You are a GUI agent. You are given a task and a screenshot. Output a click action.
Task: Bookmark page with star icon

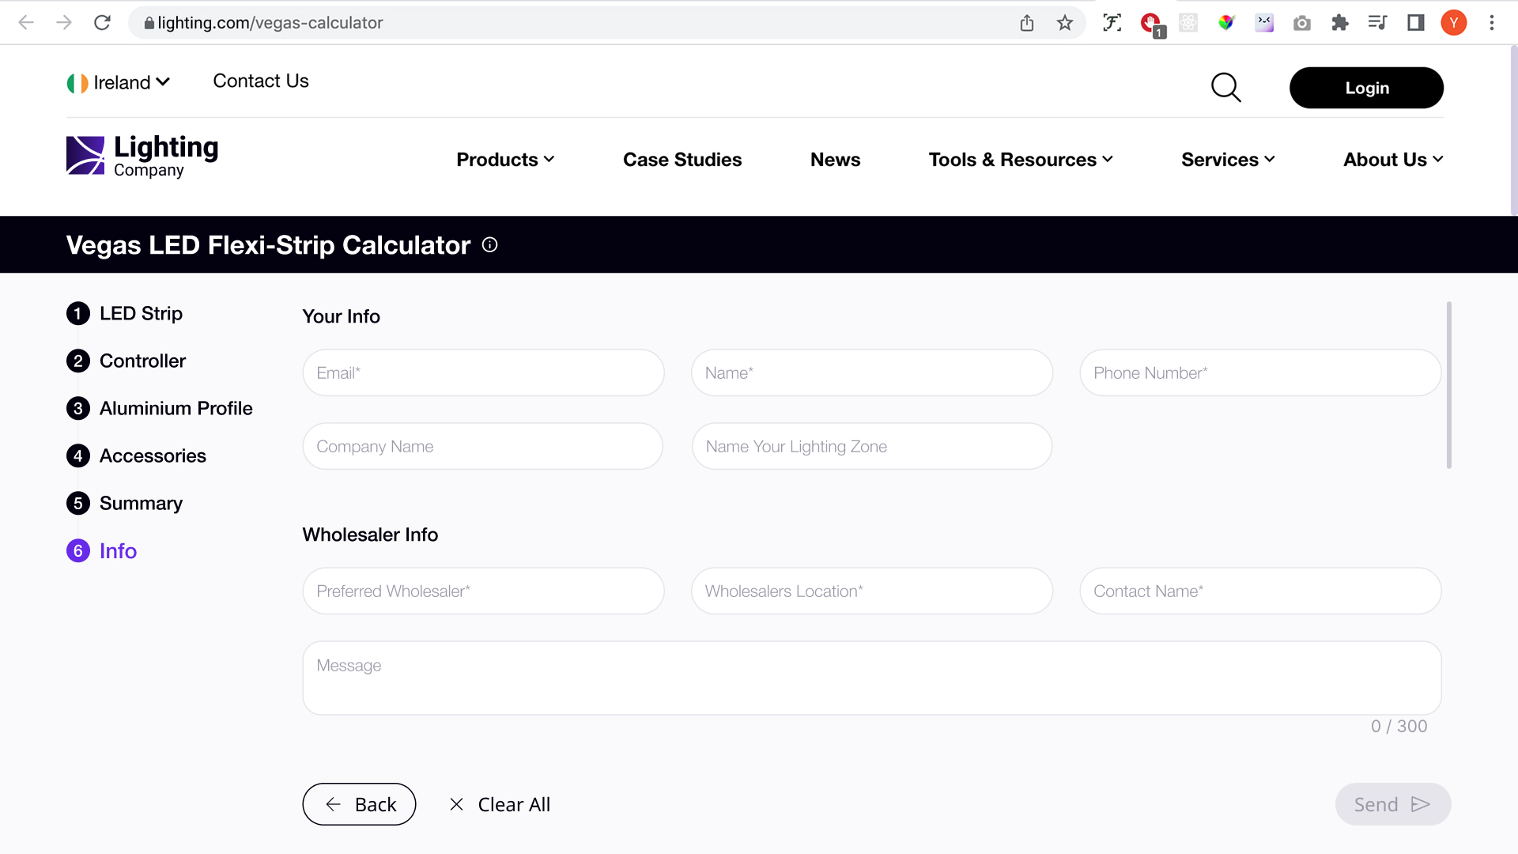[1064, 23]
